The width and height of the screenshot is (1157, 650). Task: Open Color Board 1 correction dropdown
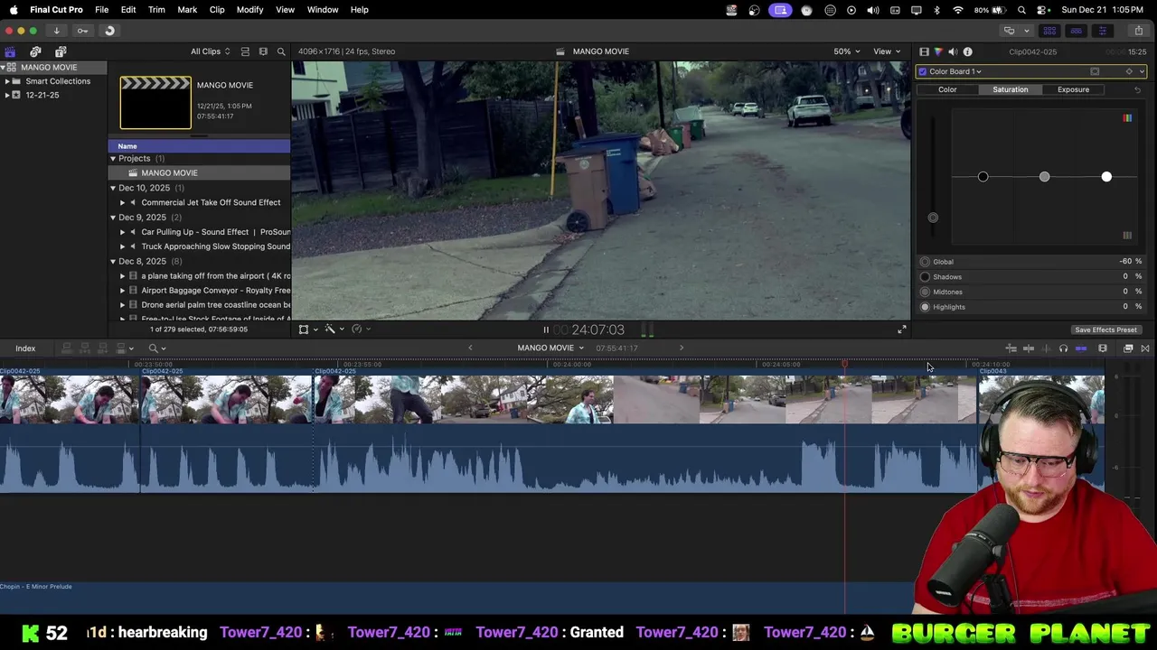(955, 71)
